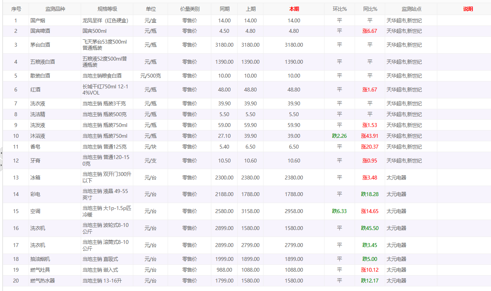This screenshot has width=491, height=291.
Task: Click the 五粮液白酒 product cell
Action: (x=55, y=62)
